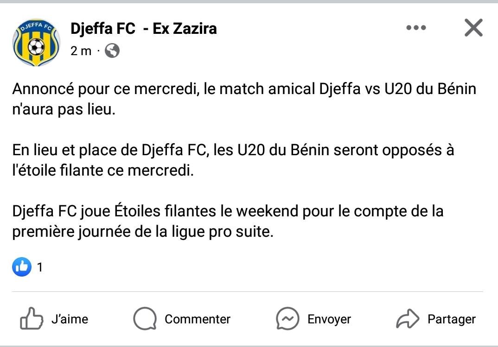Click the speech bubble comment icon

point(145,319)
